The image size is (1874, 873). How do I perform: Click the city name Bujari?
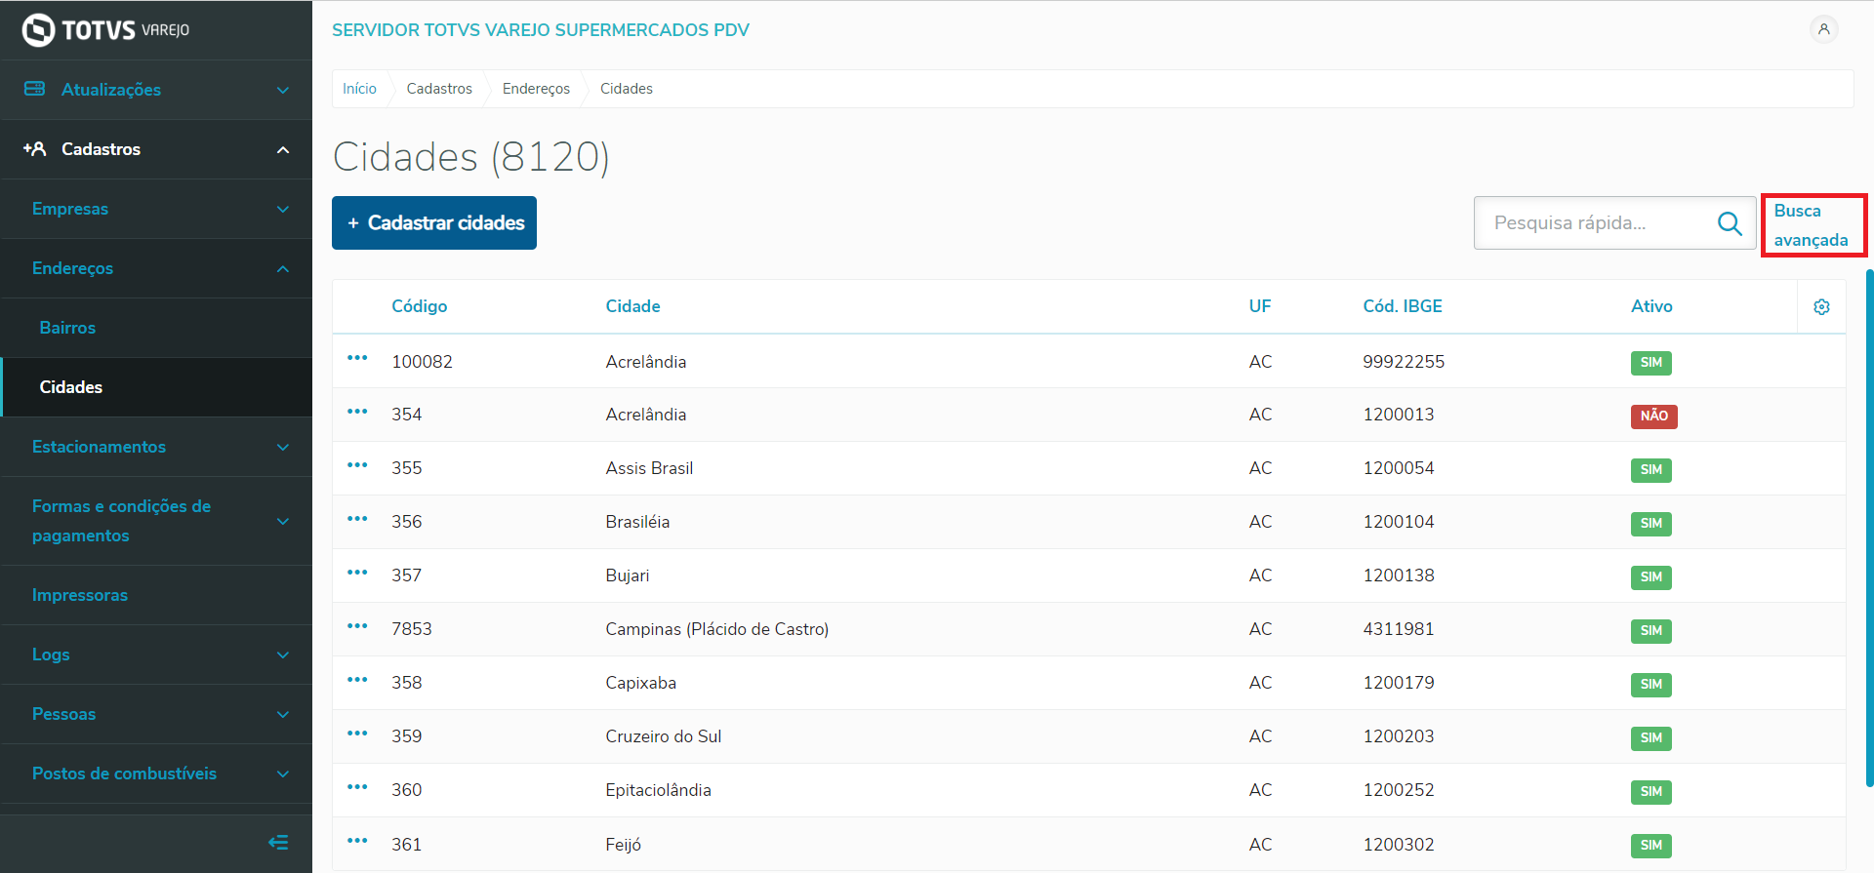point(627,575)
